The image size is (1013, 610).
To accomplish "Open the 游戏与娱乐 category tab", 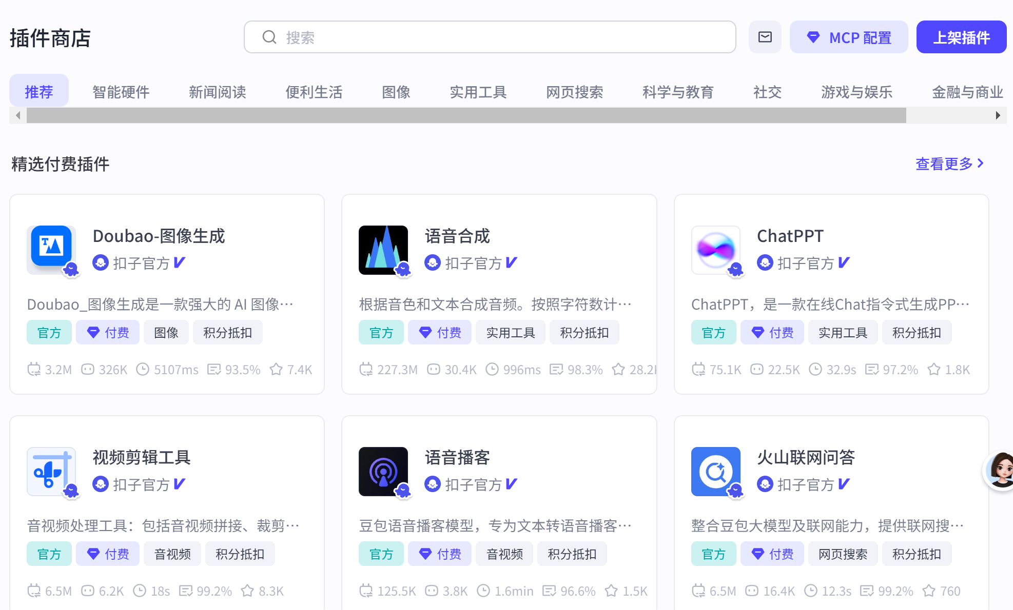I will 857,92.
